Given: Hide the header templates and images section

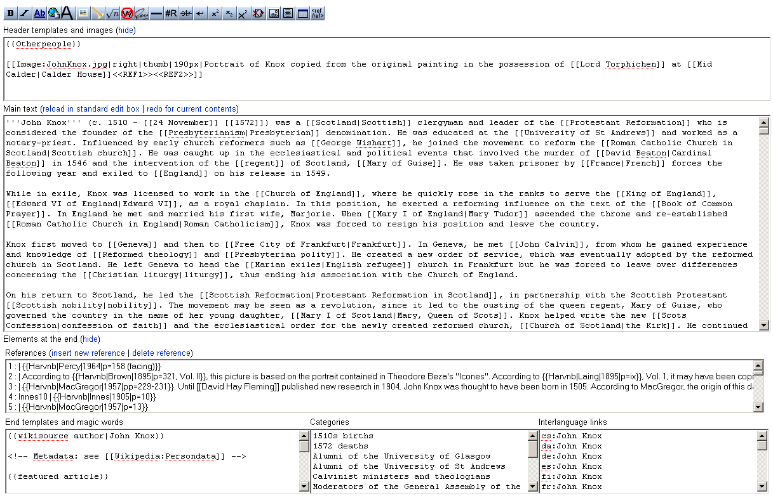Looking at the screenshot, I should coord(125,30).
